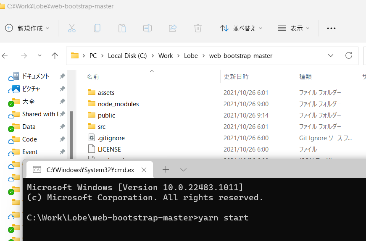This screenshot has width=366, height=241.
Task: Click Local Disk (C:) breadcrumb
Action: (x=127, y=56)
